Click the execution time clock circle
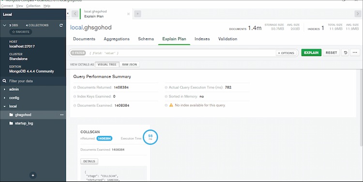 [x=150, y=137]
